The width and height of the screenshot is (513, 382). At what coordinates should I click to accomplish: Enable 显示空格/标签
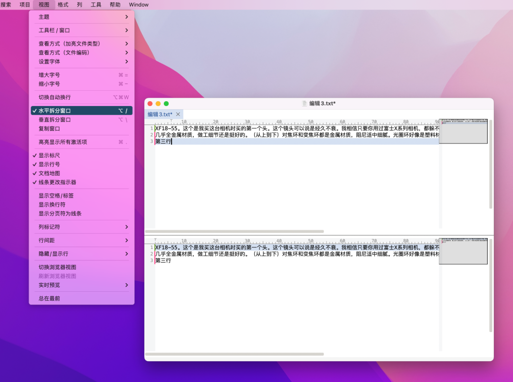click(x=82, y=196)
